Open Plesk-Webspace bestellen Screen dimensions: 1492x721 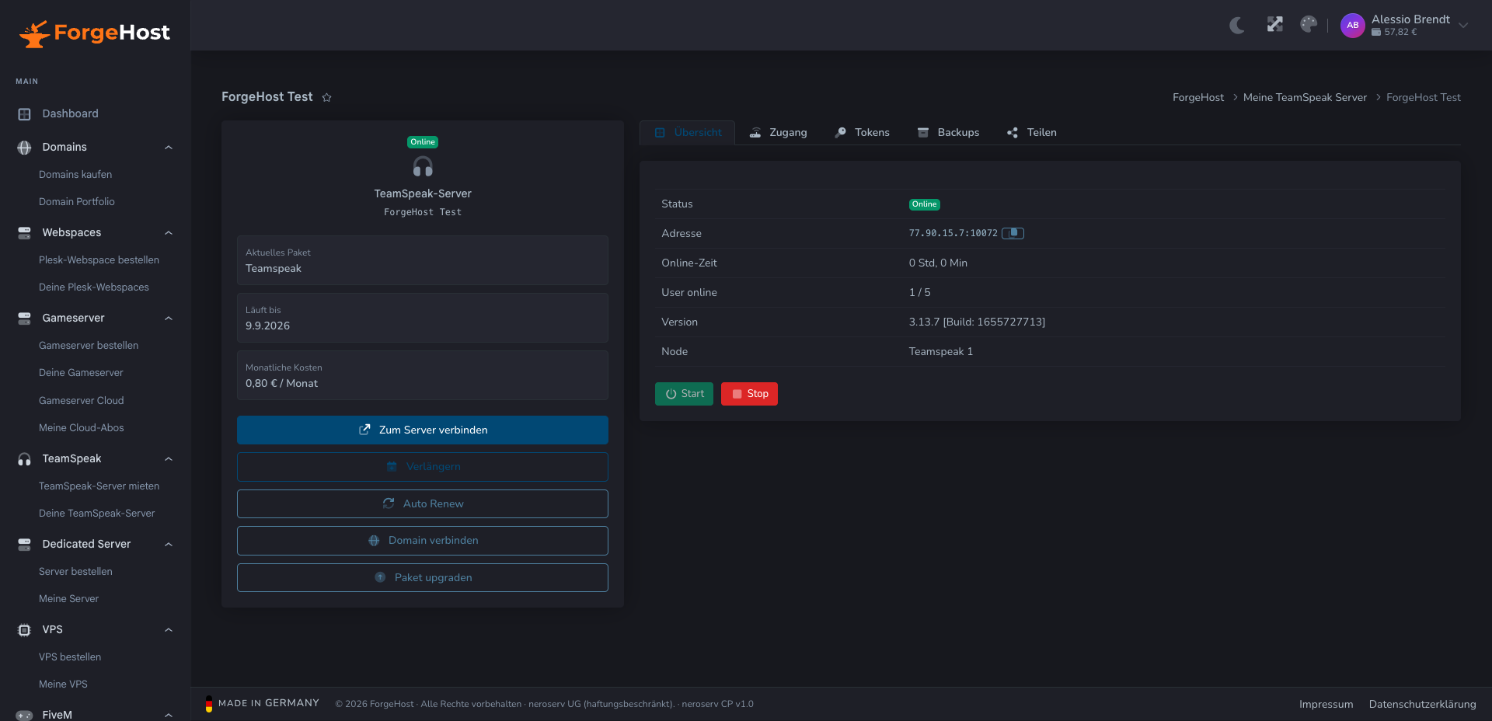[x=99, y=260]
